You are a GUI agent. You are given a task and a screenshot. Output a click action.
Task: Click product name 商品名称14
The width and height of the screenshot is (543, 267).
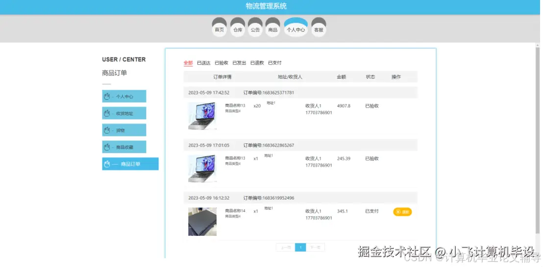235,211
